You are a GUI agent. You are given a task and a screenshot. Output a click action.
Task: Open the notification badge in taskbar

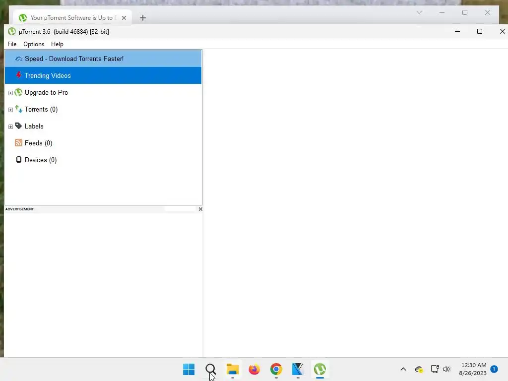click(494, 369)
